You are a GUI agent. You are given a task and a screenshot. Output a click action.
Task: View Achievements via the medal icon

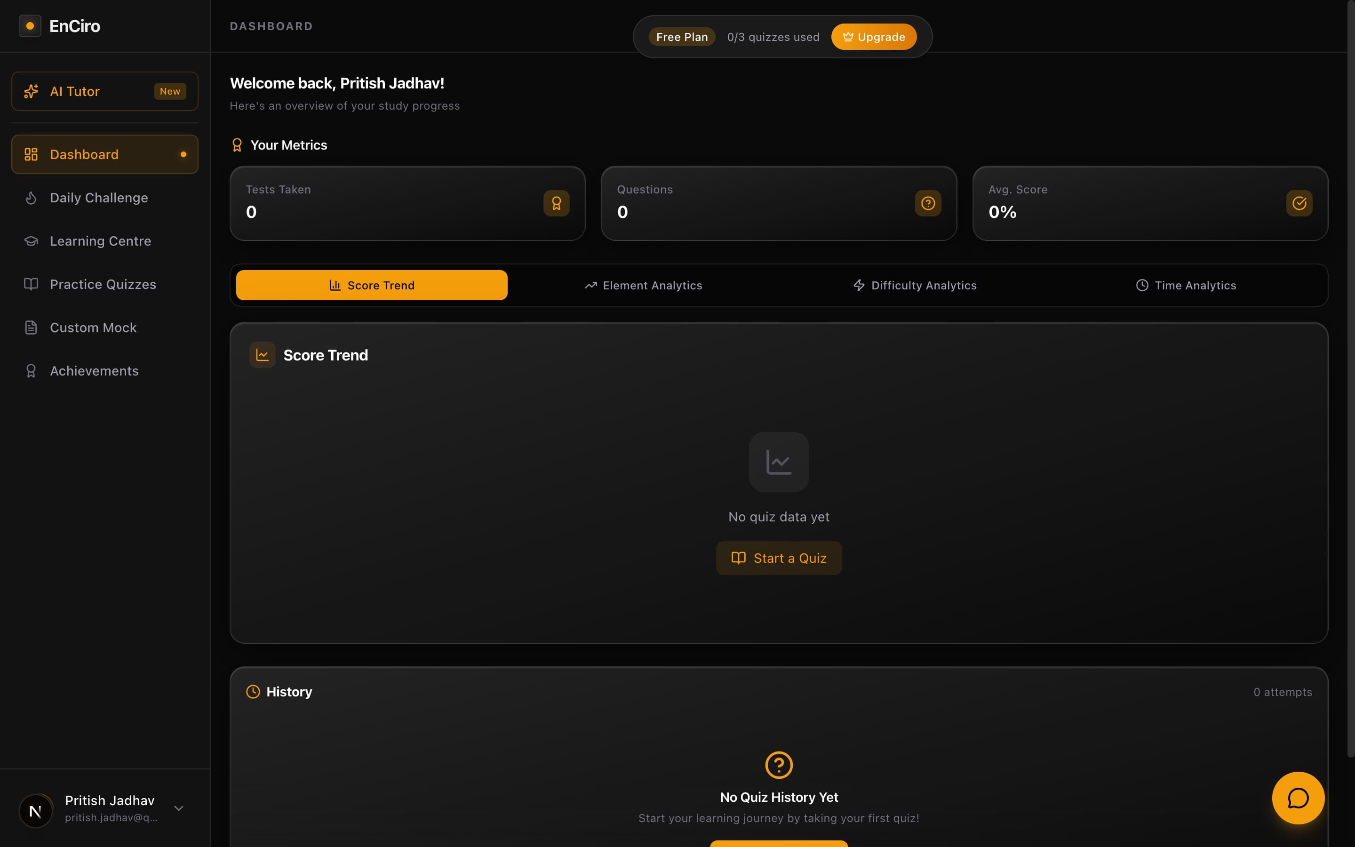(x=31, y=370)
